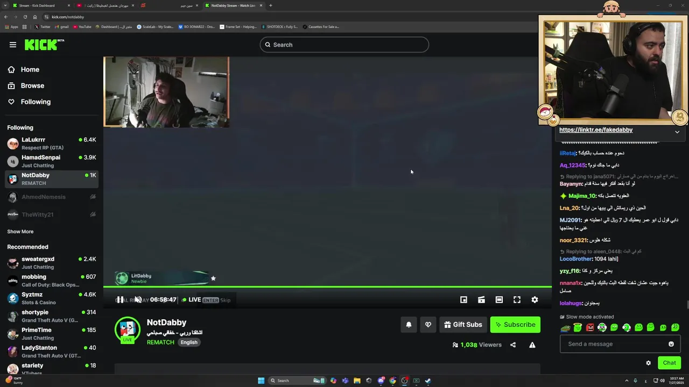
Task: Go back in browser
Action: coord(6,17)
